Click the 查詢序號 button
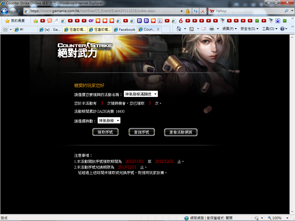This screenshot has height=221, width=295. pyautogui.click(x=142, y=132)
